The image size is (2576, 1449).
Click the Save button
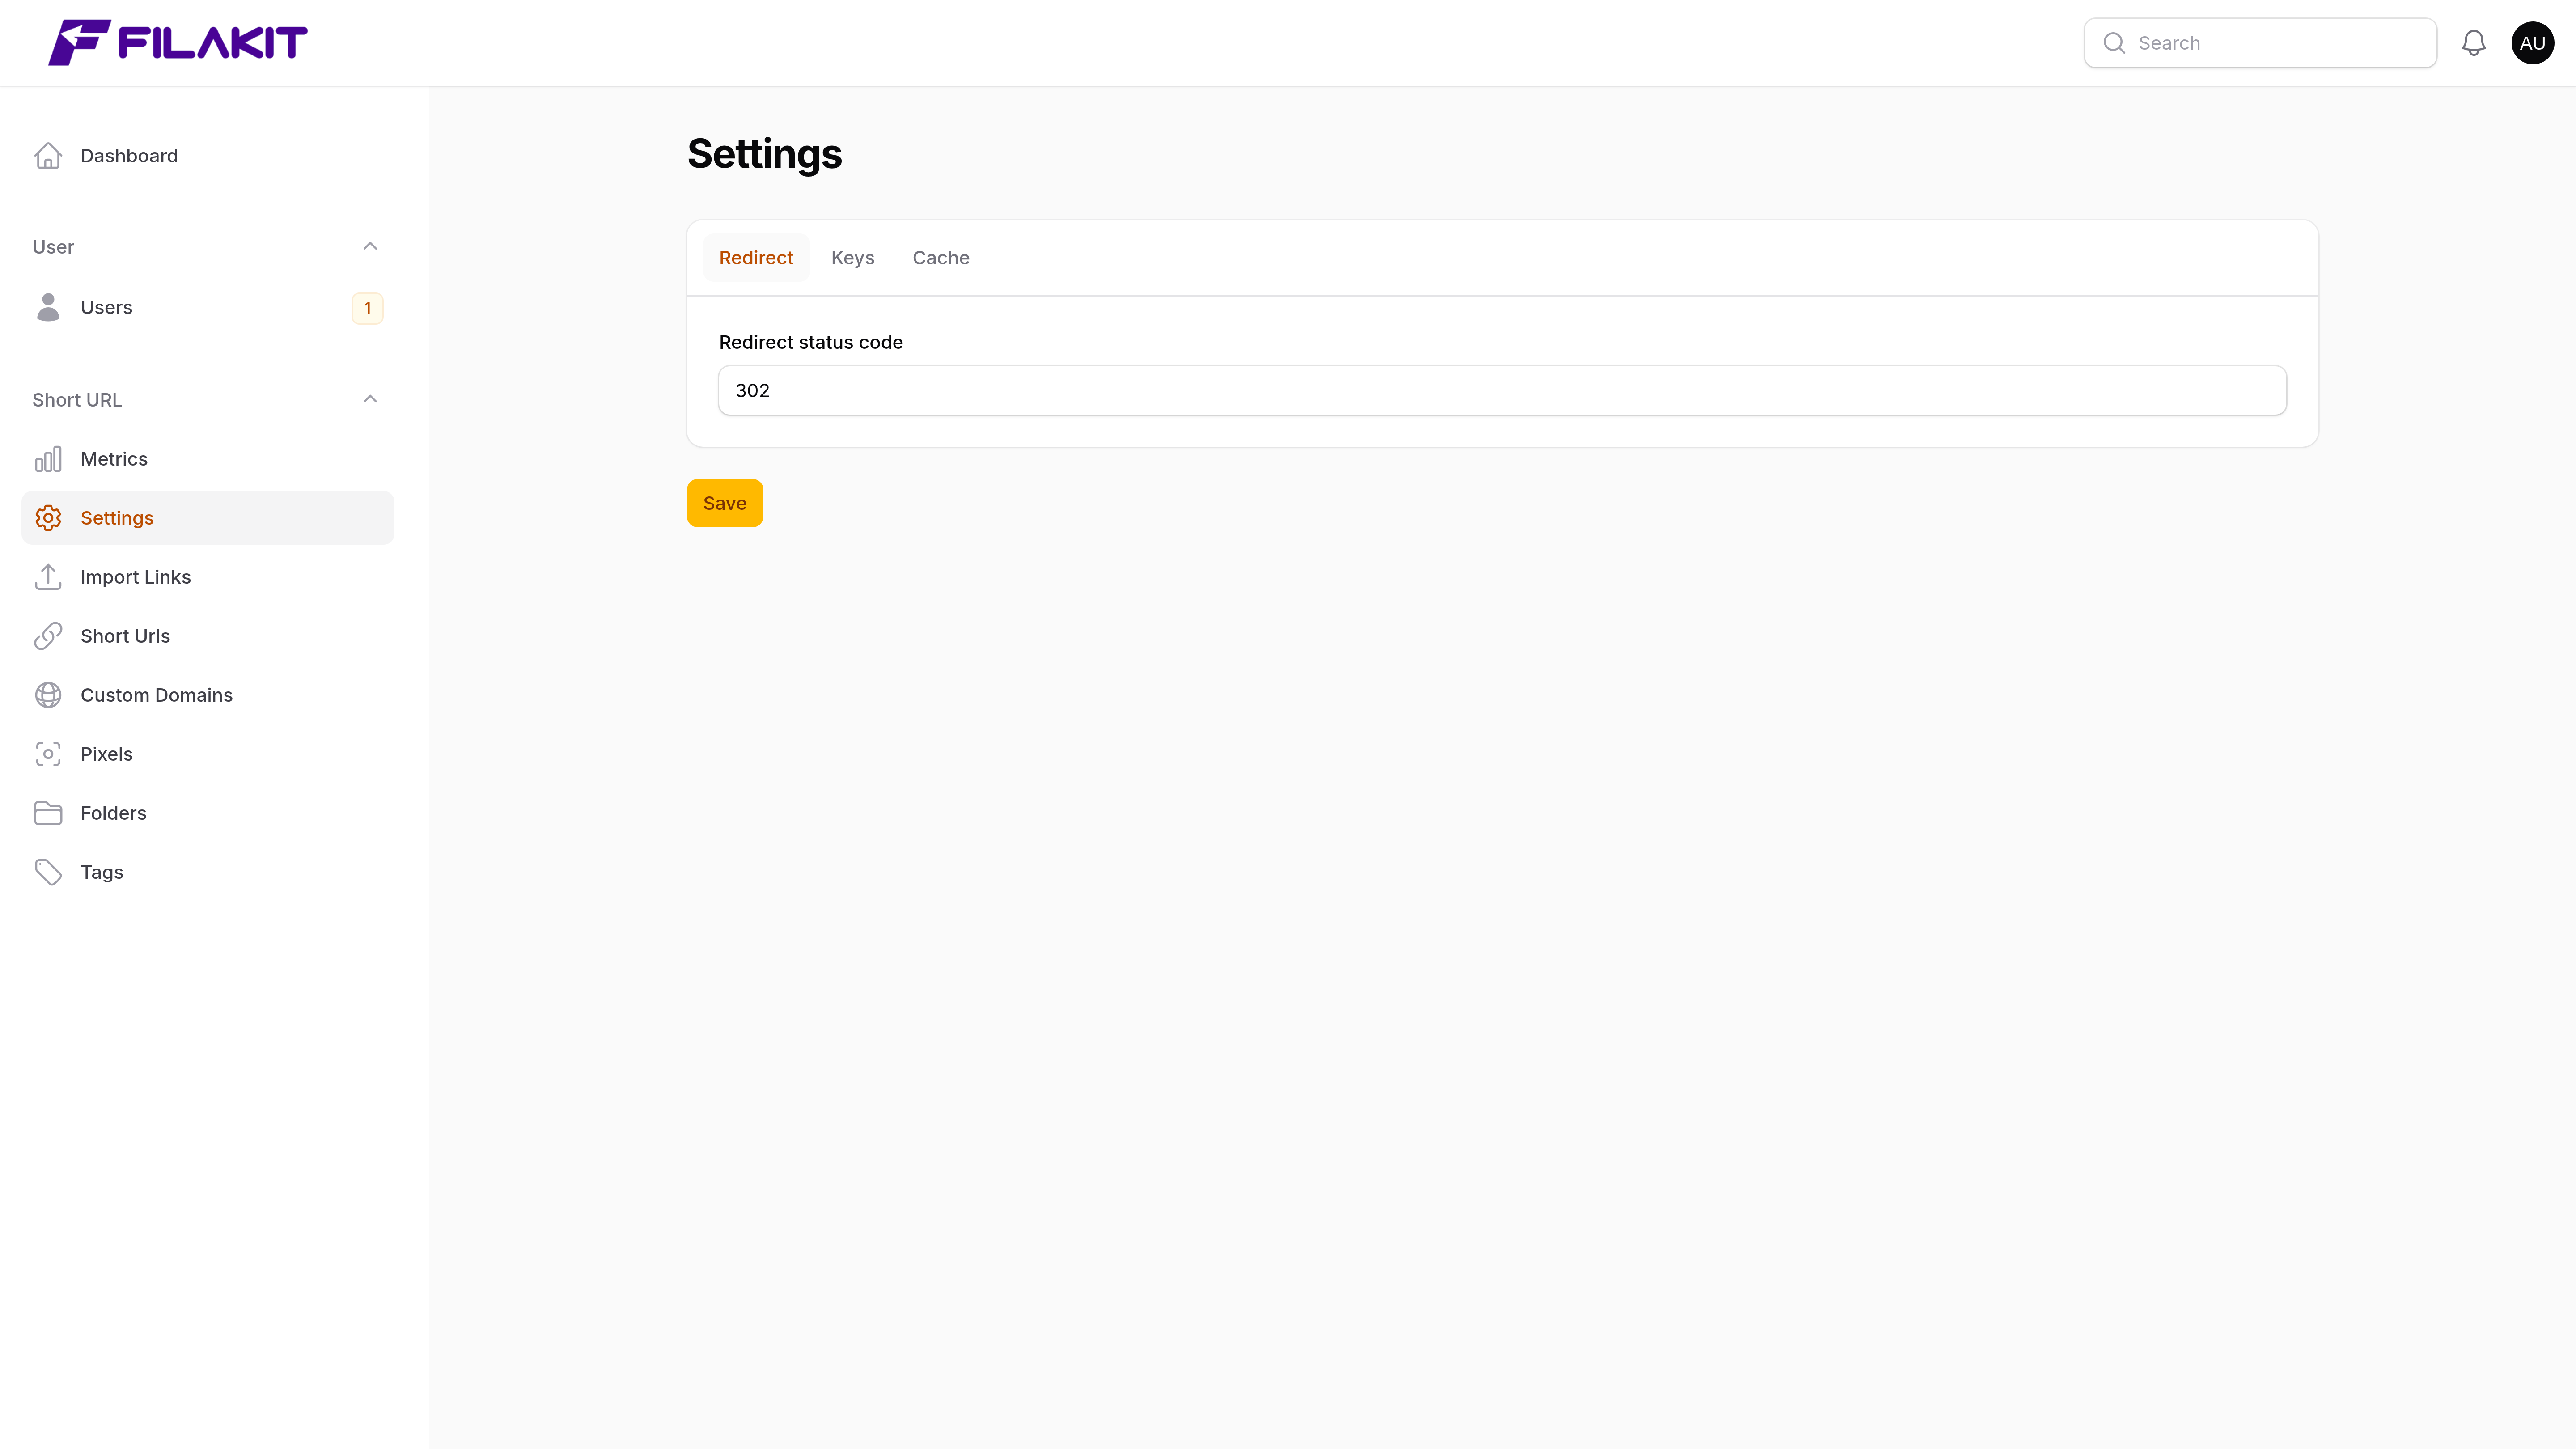pyautogui.click(x=724, y=503)
